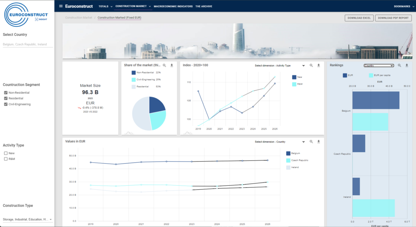The height and width of the screenshot is (227, 416).
Task: Toggle Belgium legend swatch in Values chart
Action: pyautogui.click(x=288, y=153)
